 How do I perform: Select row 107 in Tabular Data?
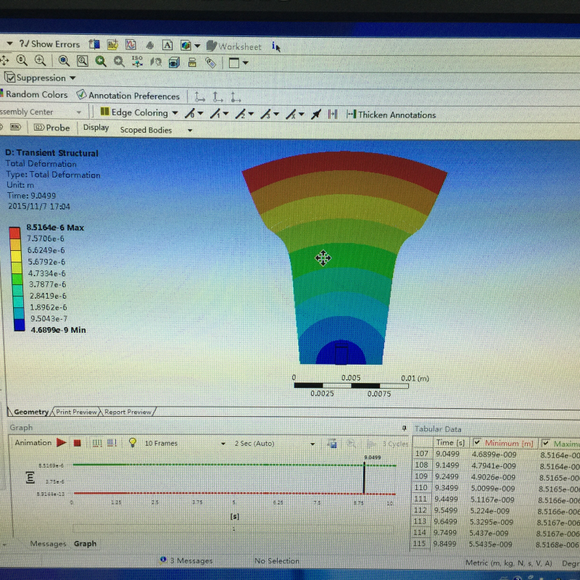[422, 454]
